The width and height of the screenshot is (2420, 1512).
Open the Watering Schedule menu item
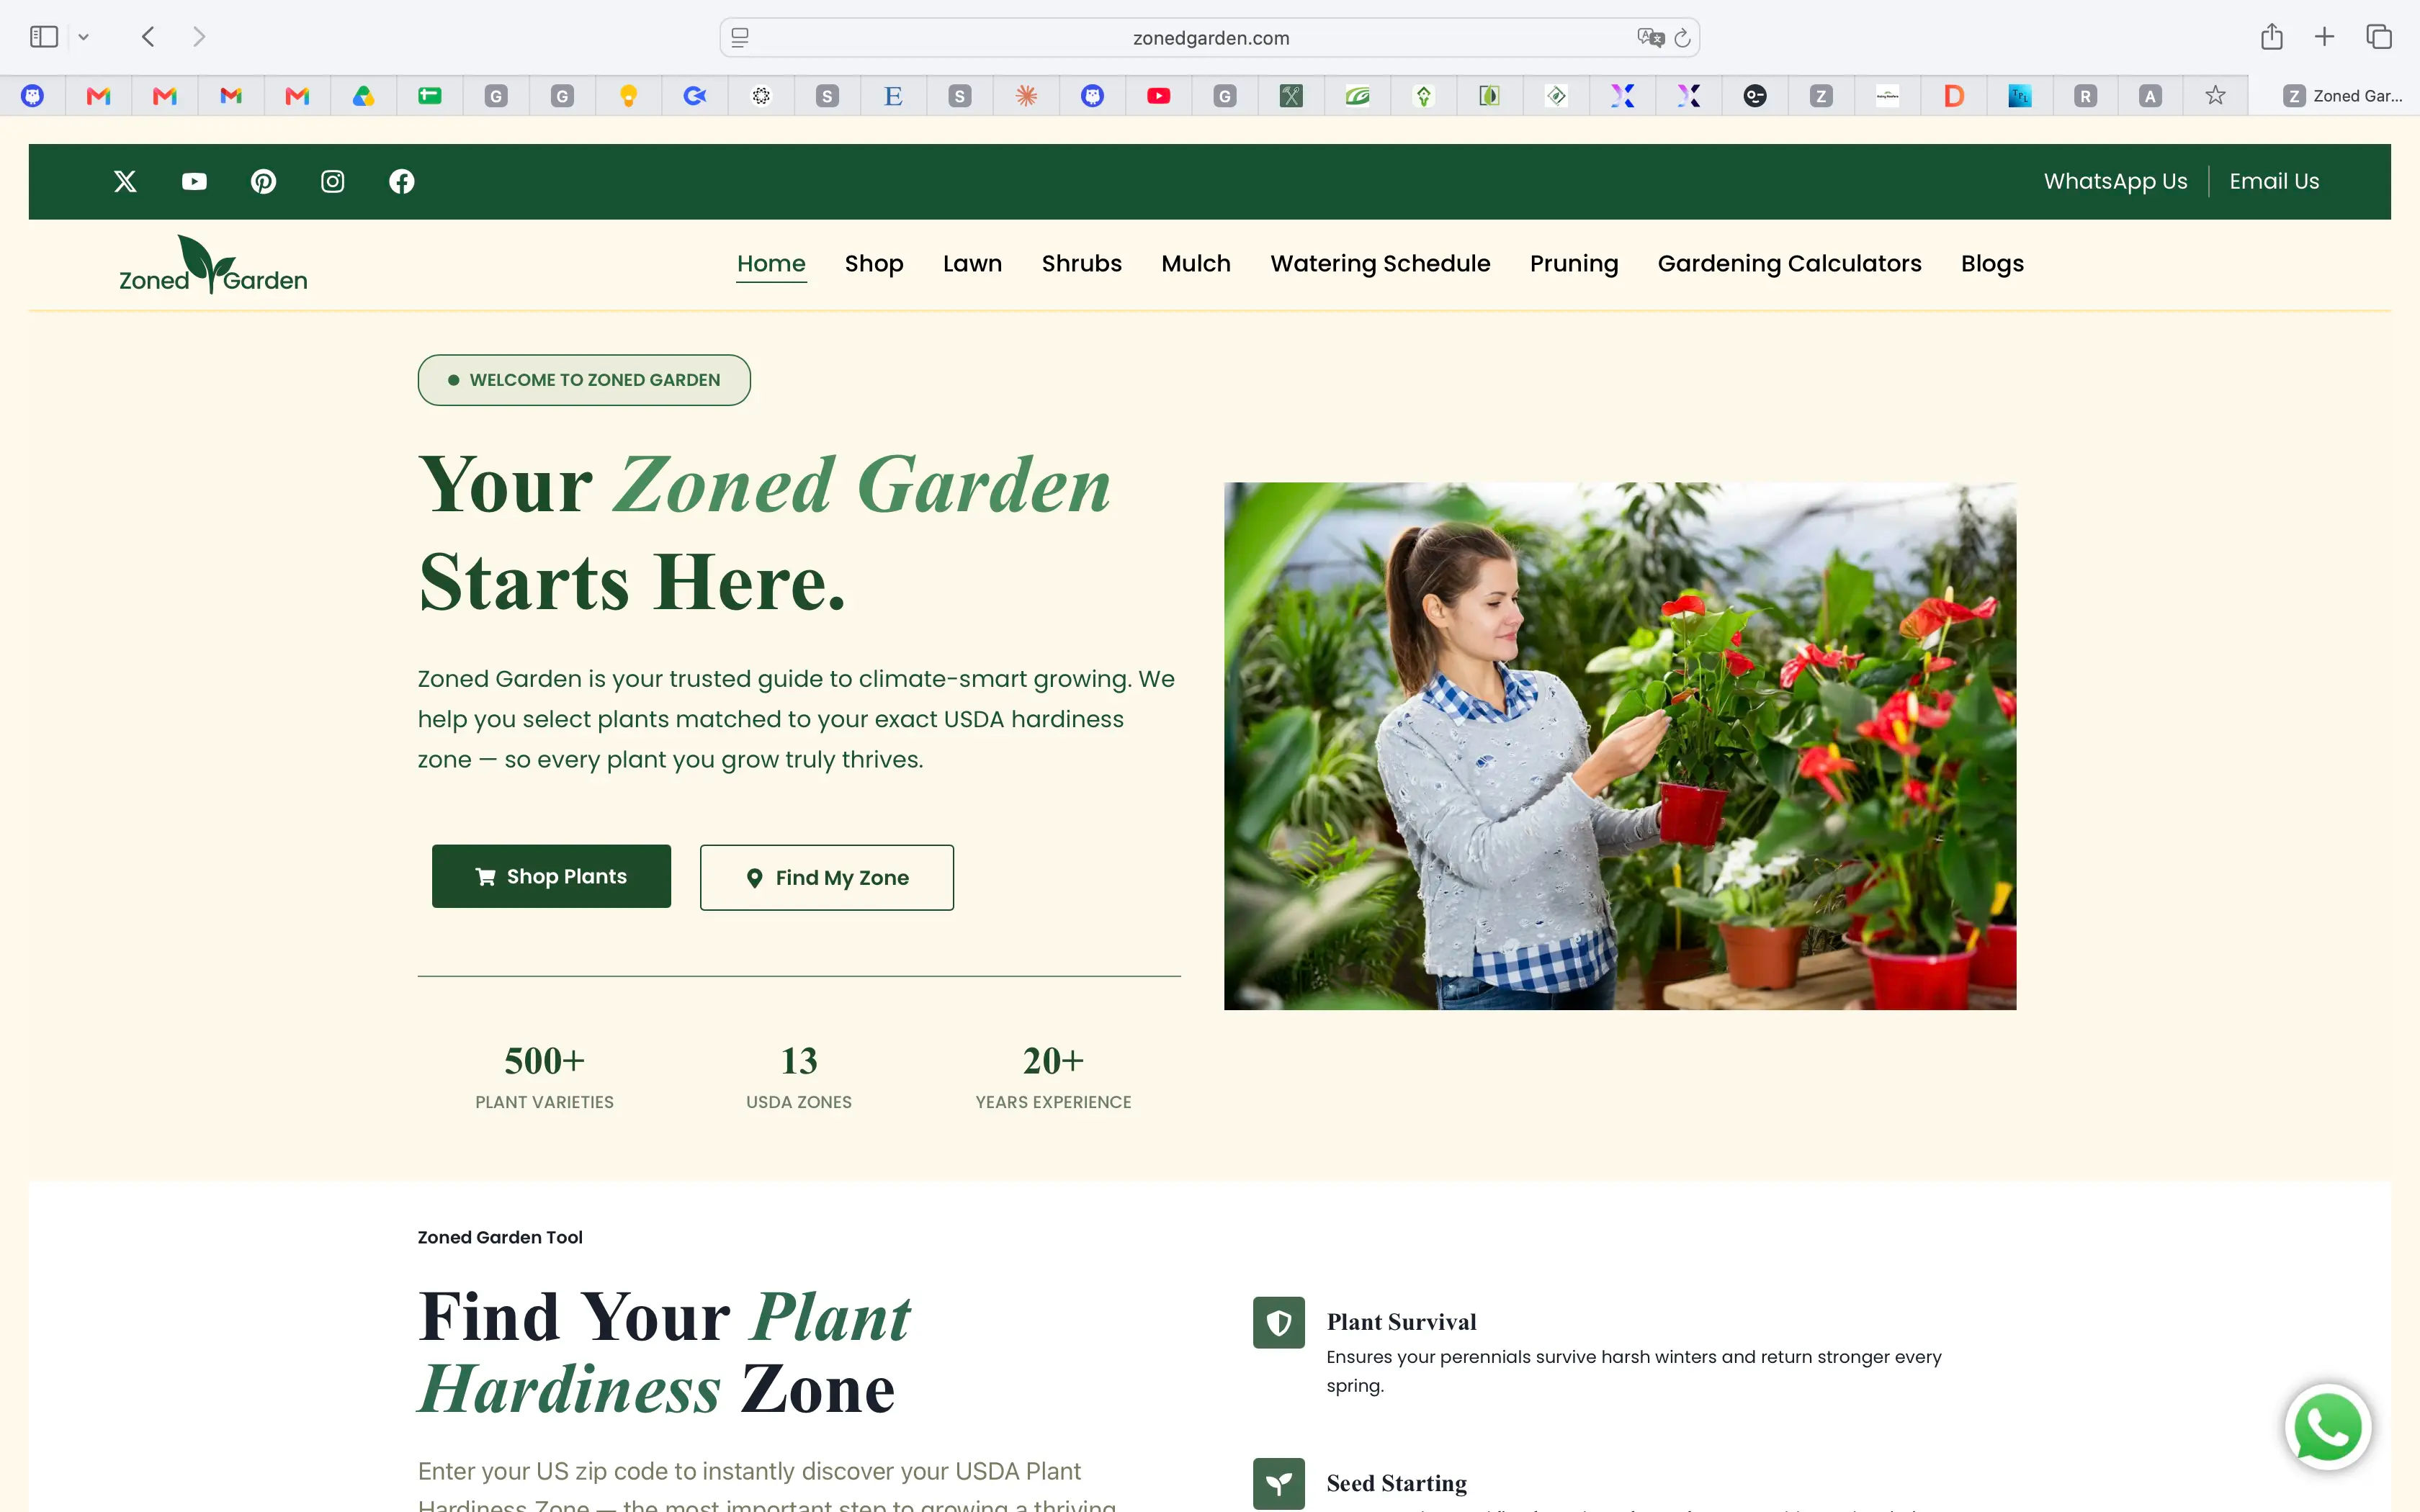coord(1380,264)
